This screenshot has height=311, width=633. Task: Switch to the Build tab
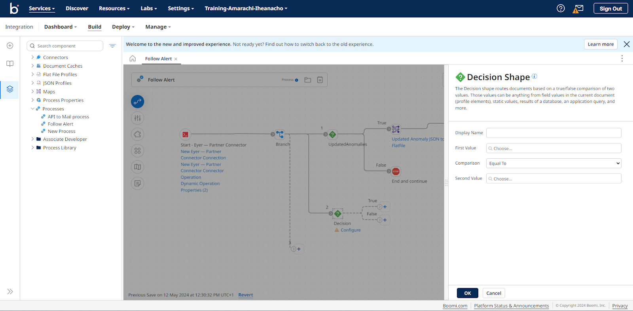95,27
